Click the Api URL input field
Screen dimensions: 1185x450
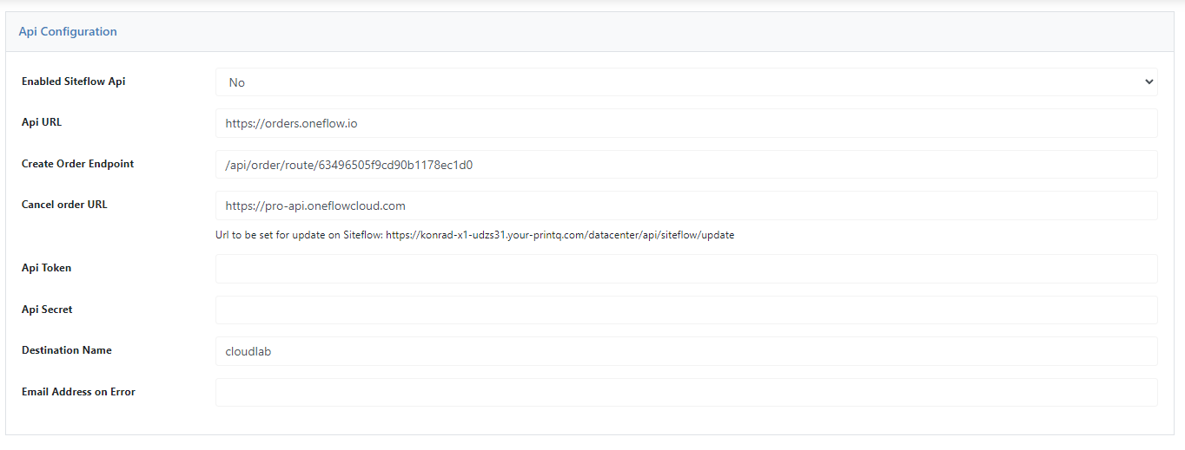[x=686, y=123]
